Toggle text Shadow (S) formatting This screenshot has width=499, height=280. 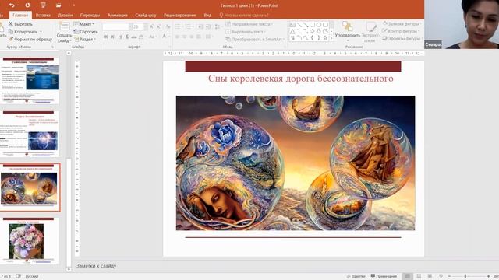click(x=127, y=37)
